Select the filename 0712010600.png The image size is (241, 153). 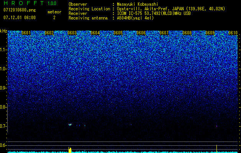pos(20,10)
